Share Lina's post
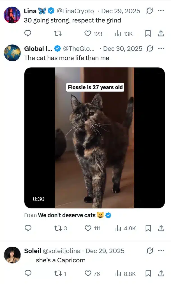 point(161,34)
